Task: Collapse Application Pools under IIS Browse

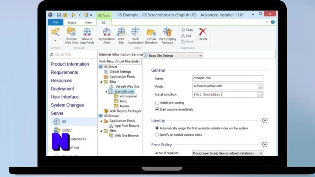Action: pyautogui.click(x=101, y=121)
